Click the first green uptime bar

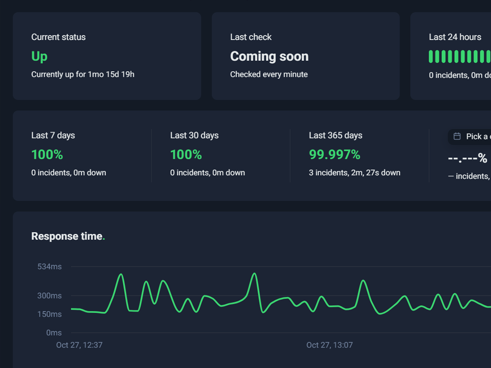coord(430,57)
